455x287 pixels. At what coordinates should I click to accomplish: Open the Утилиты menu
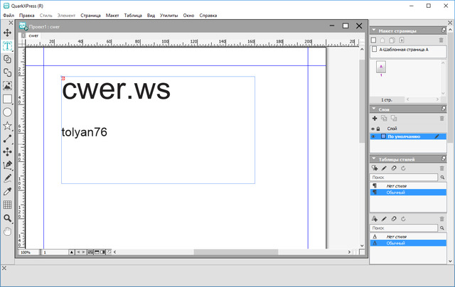pyautogui.click(x=169, y=16)
